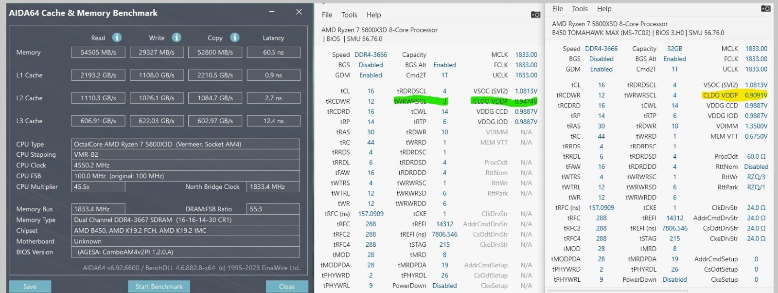The image size is (778, 293).
Task: Open Tools menu in right ZenTimings window
Action: coord(580,9)
